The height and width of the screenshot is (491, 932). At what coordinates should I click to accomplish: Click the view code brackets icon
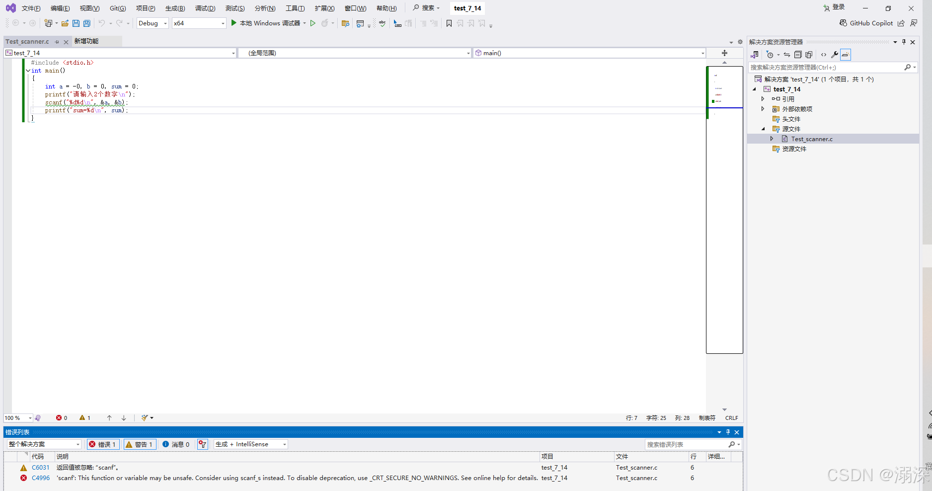click(824, 55)
